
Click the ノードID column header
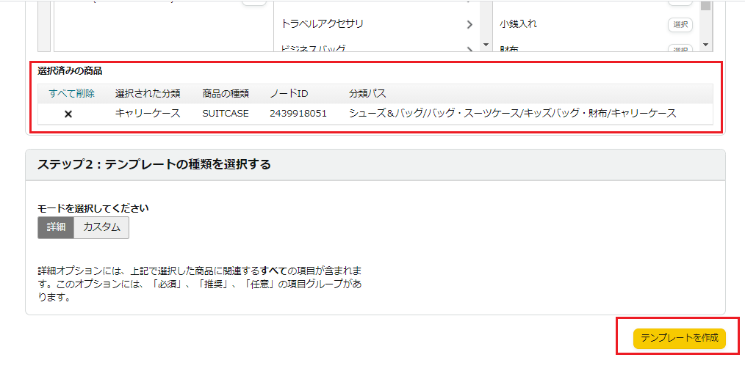point(289,93)
